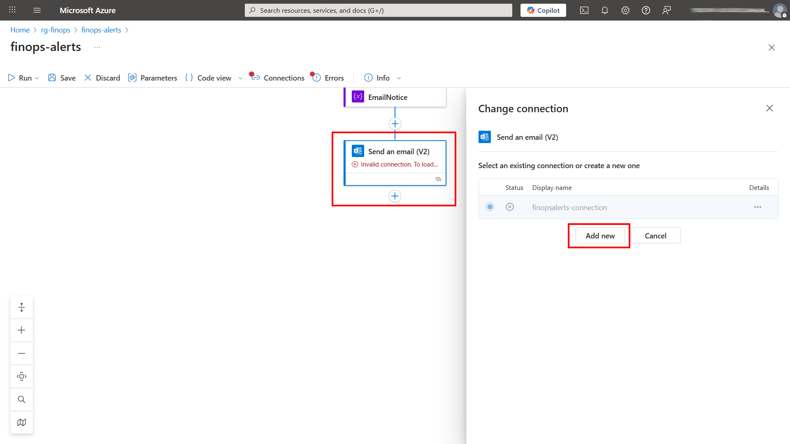790x444 pixels.
Task: Click the plus to add an action below Send an email
Action: pos(395,196)
